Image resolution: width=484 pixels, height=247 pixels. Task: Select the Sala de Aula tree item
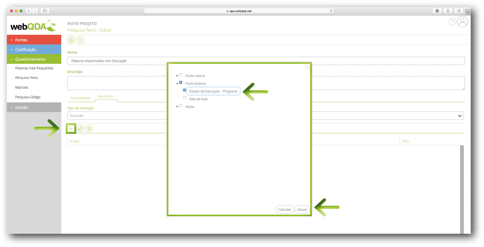coord(198,99)
